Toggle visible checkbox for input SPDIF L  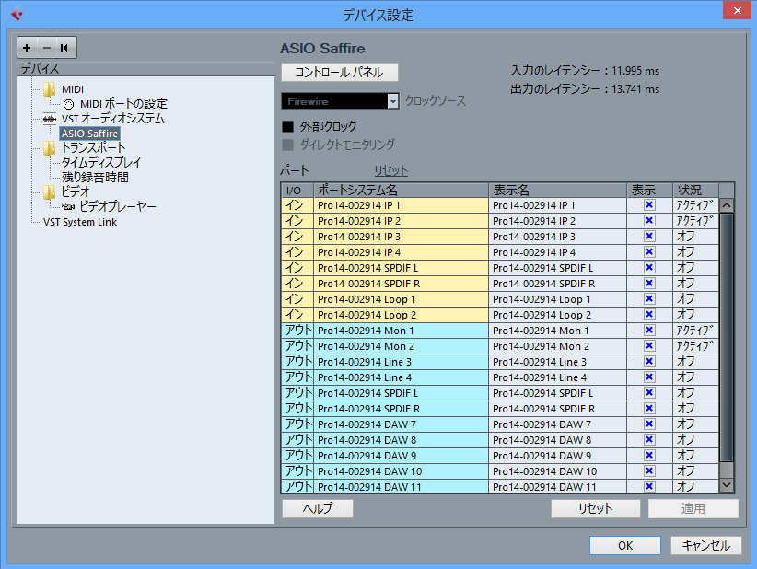pos(649,268)
